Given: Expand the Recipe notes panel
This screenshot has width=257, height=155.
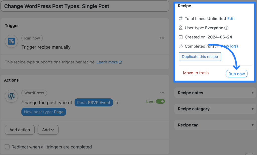Looking at the screenshot, I should tap(252, 93).
